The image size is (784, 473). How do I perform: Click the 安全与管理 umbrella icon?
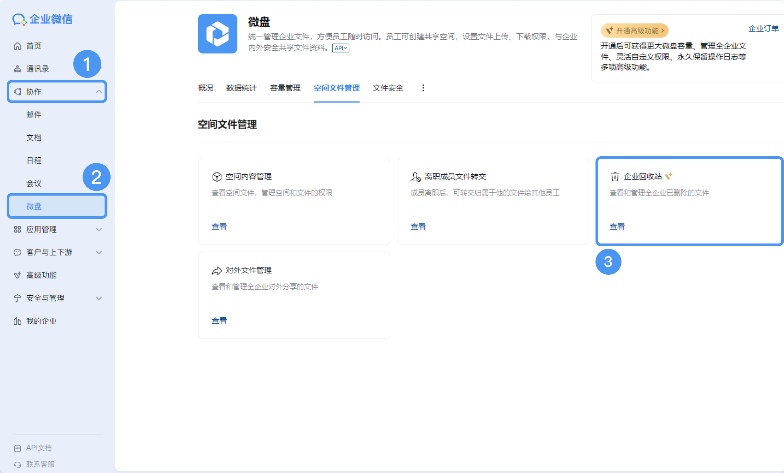point(17,298)
